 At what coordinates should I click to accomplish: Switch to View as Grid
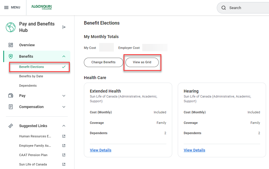pyautogui.click(x=142, y=62)
